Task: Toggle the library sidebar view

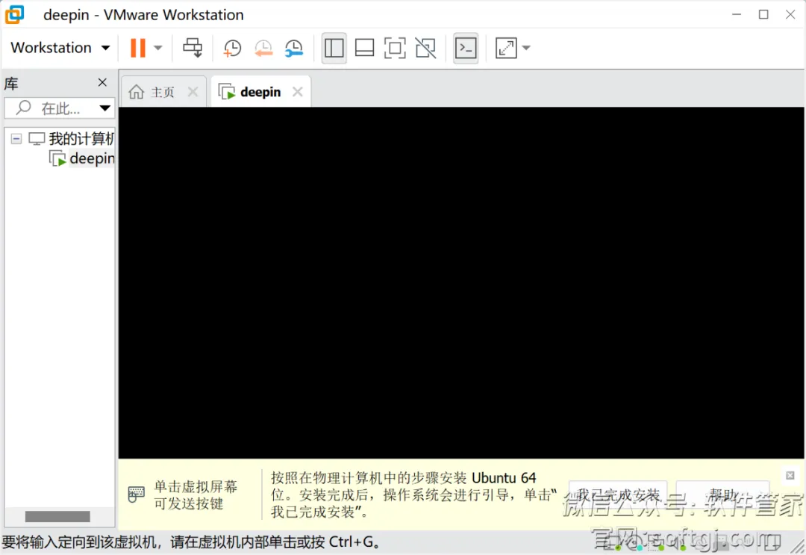Action: point(334,48)
